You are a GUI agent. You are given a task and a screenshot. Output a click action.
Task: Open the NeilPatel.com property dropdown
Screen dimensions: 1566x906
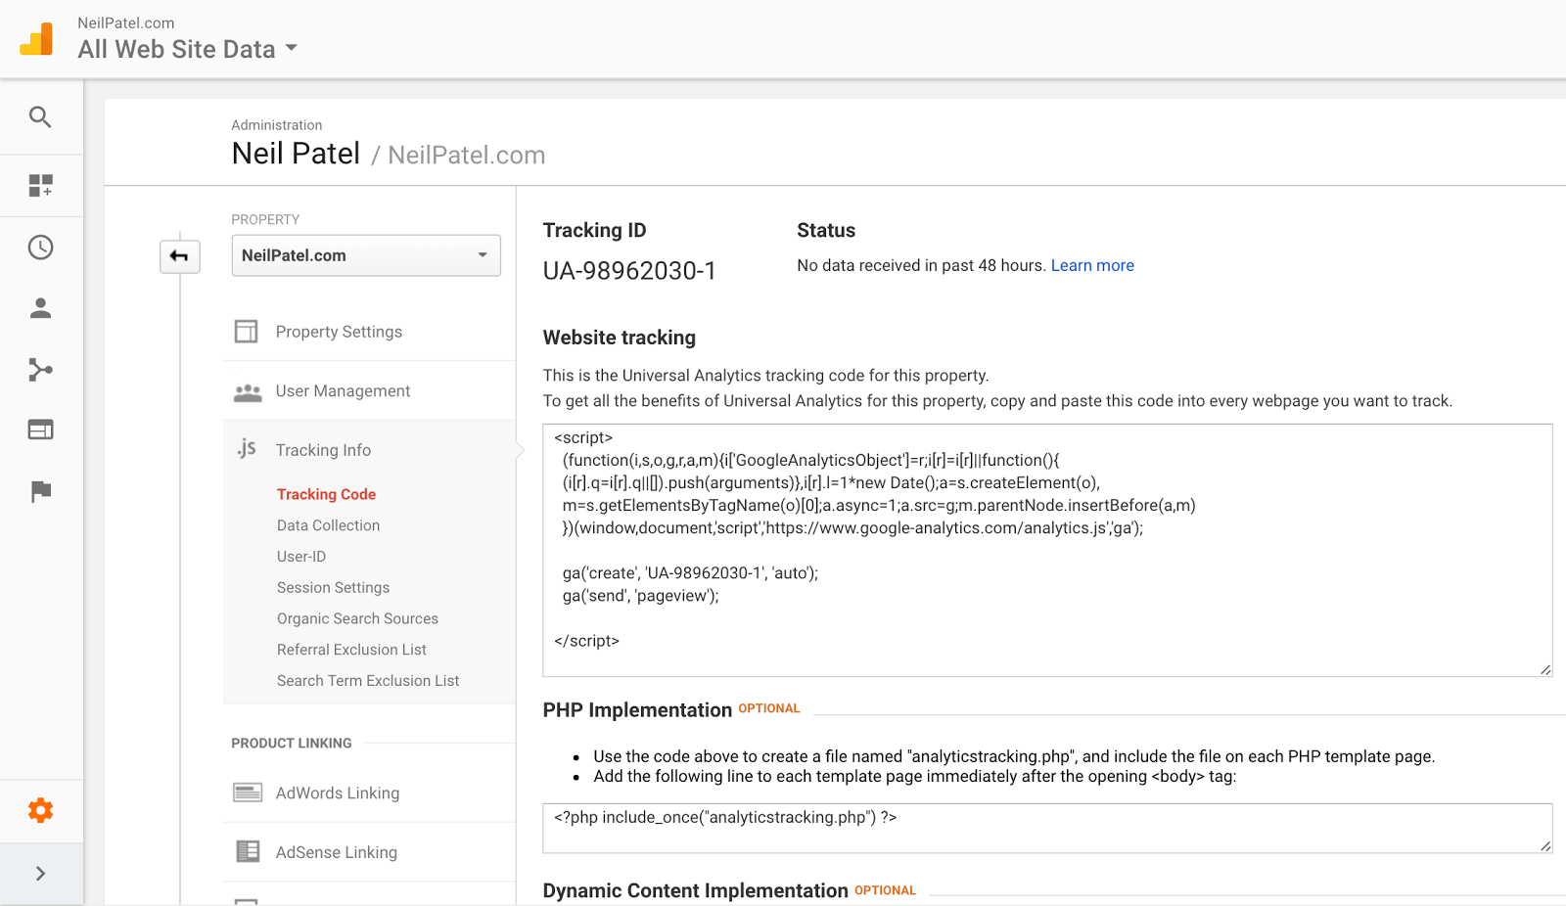[x=366, y=255]
